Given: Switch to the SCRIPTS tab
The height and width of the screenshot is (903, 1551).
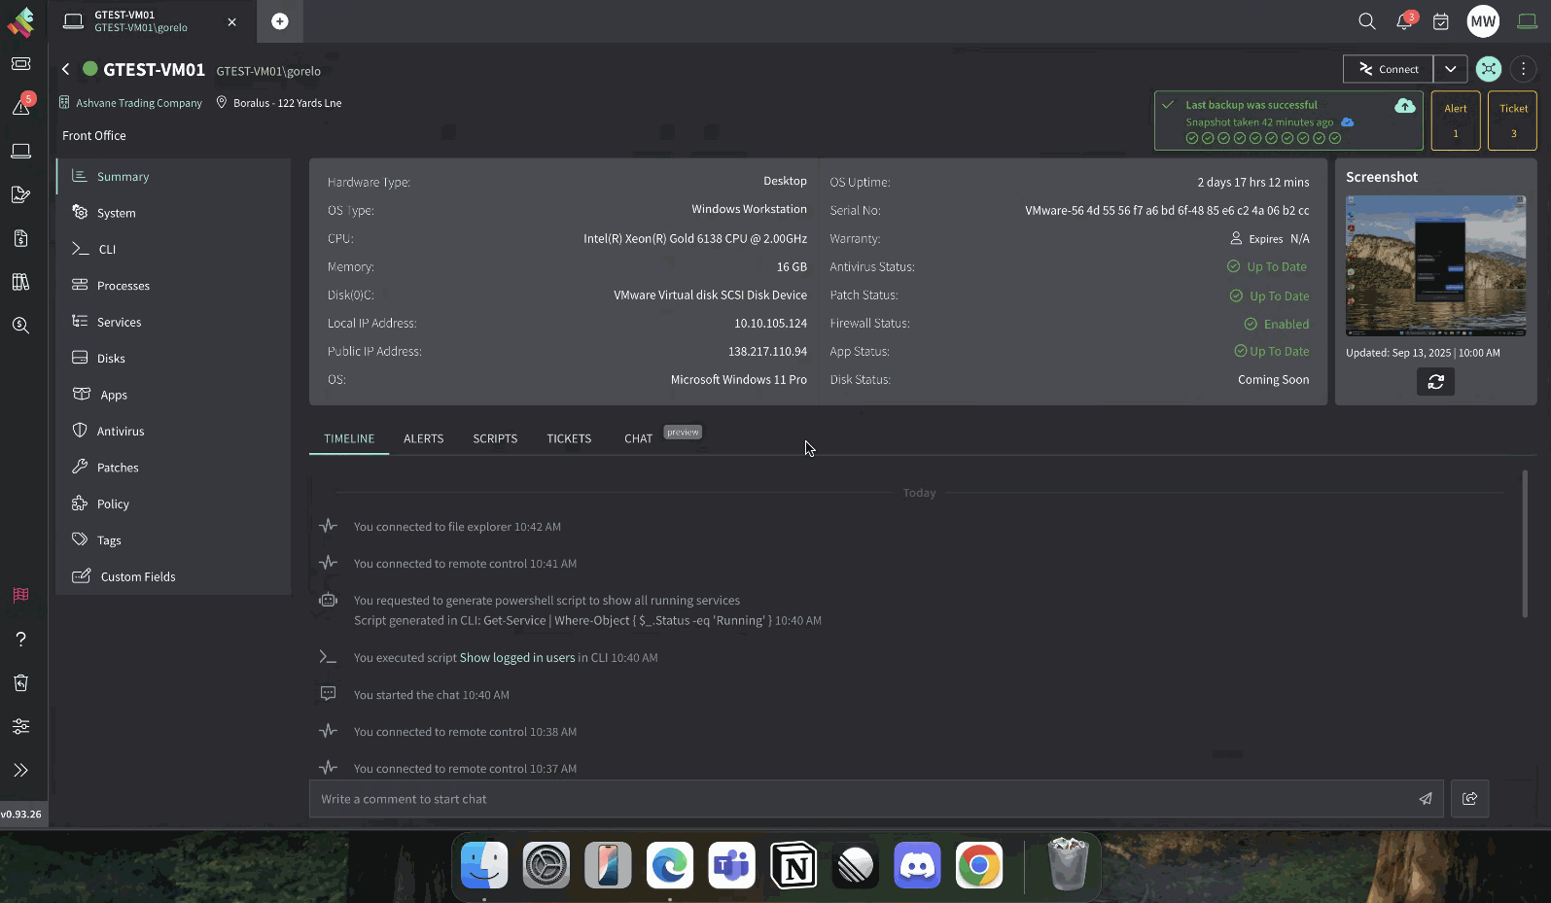Looking at the screenshot, I should click(x=495, y=438).
